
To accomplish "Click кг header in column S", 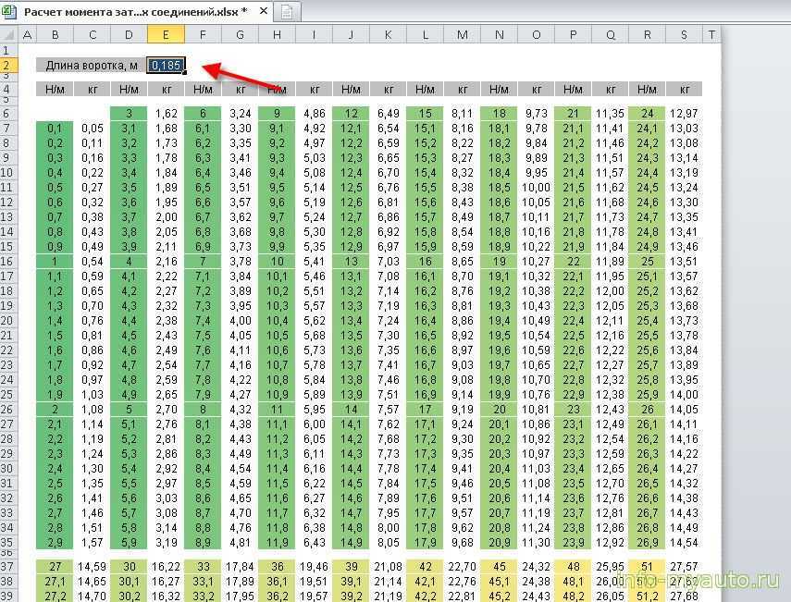I will (x=684, y=90).
